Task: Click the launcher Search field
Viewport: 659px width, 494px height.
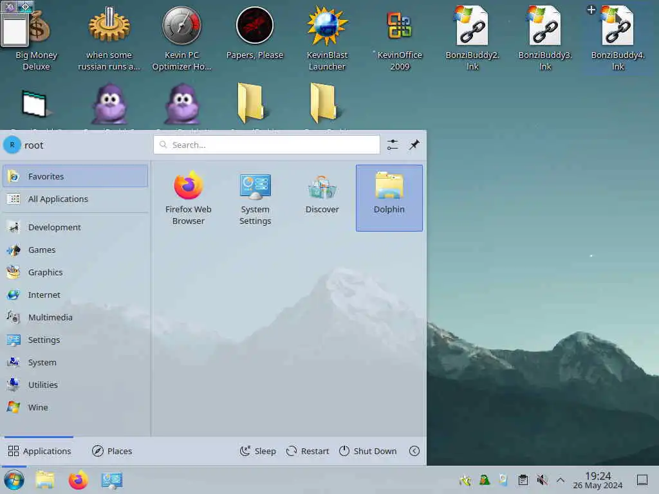Action: click(x=267, y=145)
